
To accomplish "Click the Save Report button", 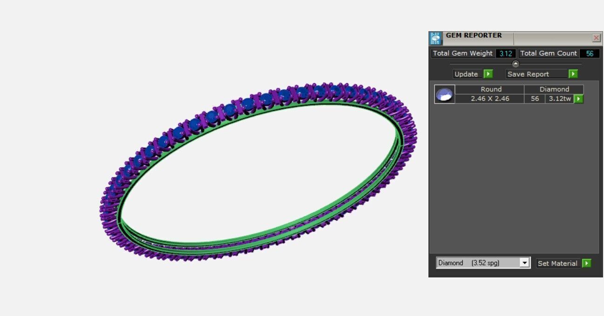I will pos(536,74).
